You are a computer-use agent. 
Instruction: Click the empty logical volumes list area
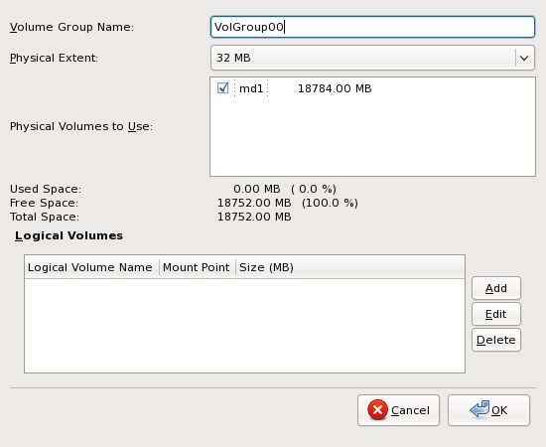[244, 326]
